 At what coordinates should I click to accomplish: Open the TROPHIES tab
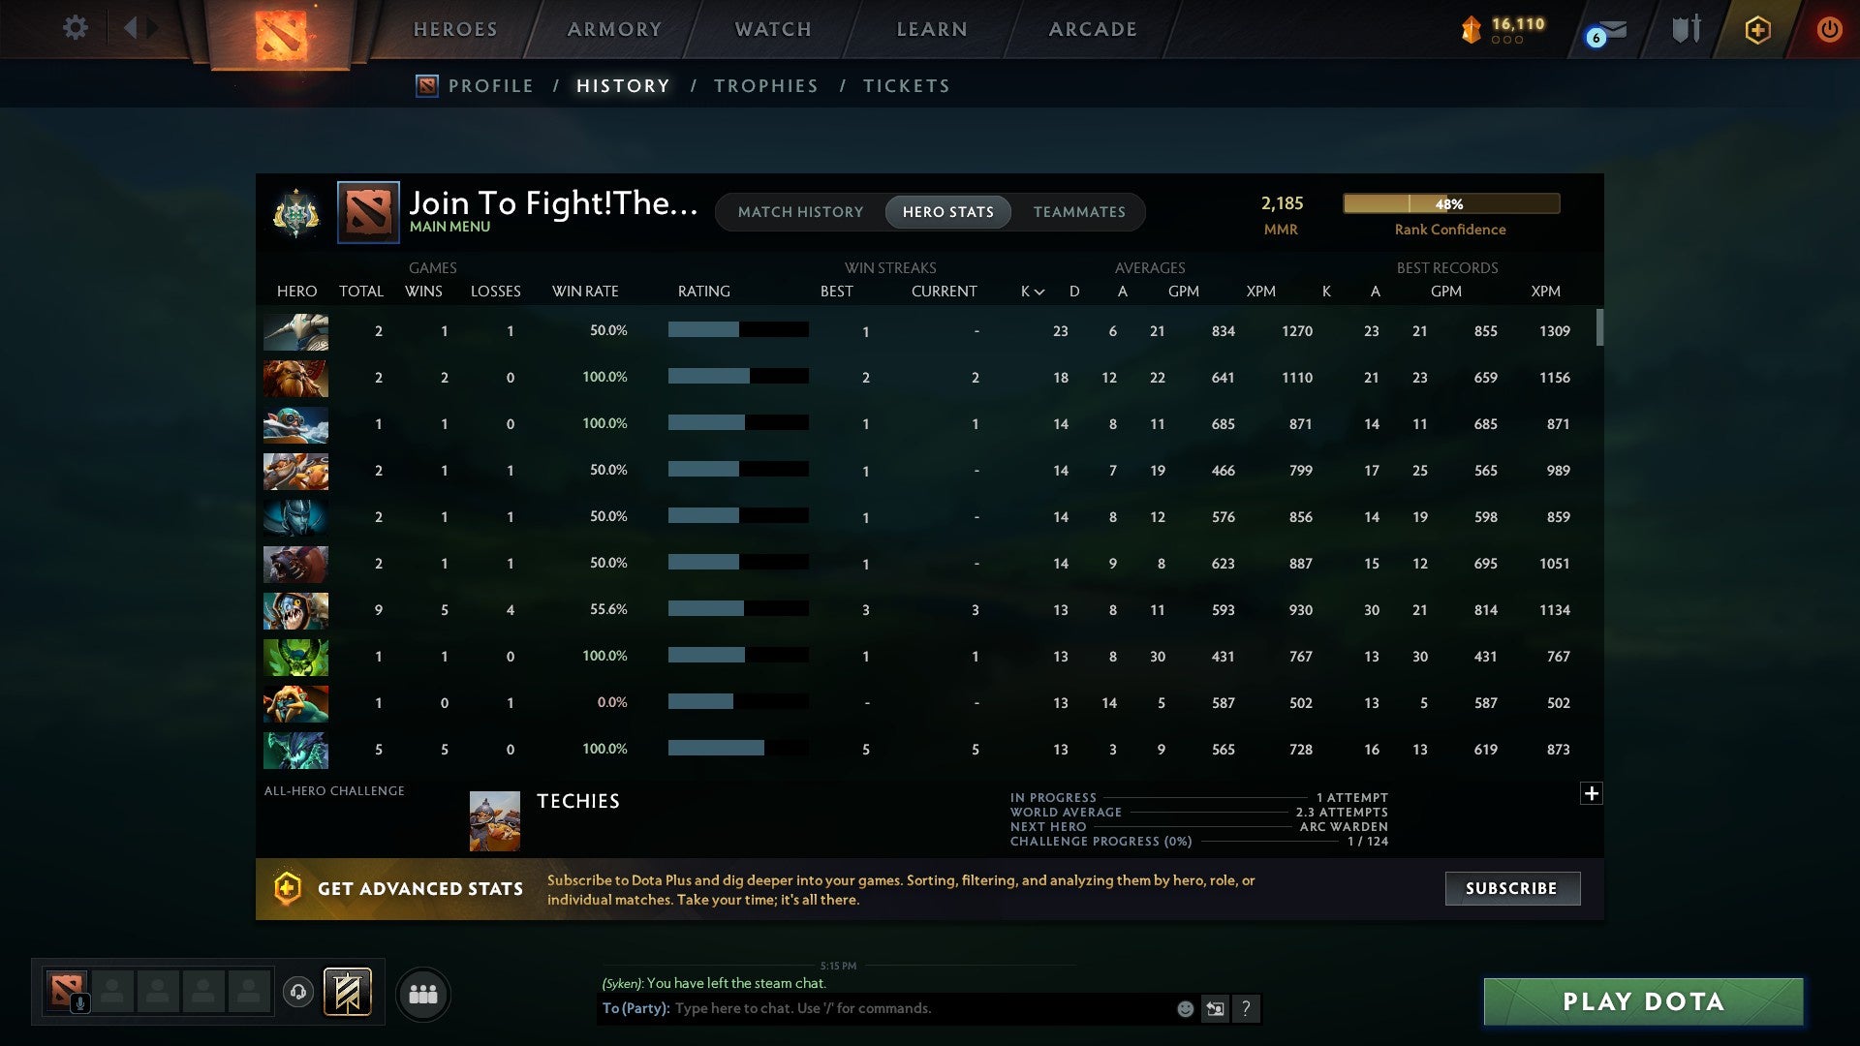click(x=765, y=85)
